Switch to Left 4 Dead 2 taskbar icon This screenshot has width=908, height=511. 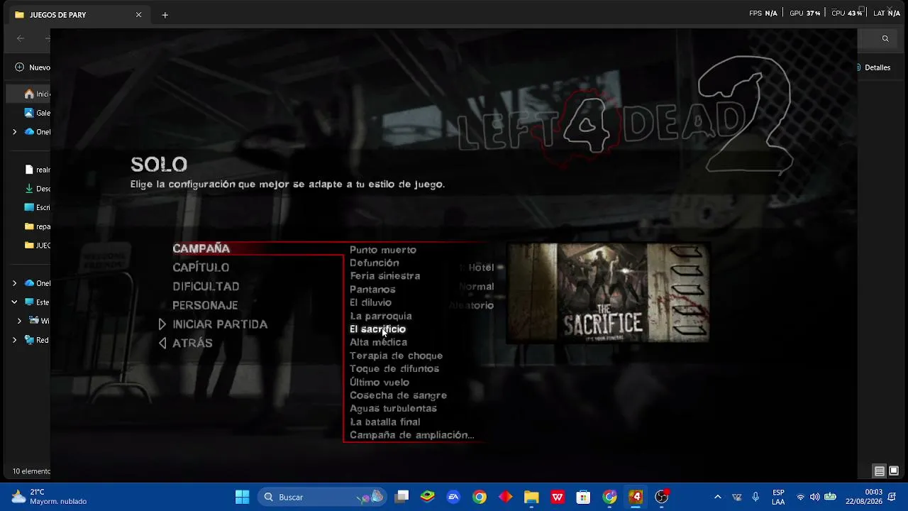636,497
